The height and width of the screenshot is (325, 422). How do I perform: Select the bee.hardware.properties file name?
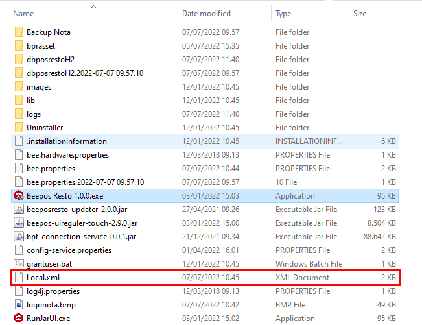68,155
